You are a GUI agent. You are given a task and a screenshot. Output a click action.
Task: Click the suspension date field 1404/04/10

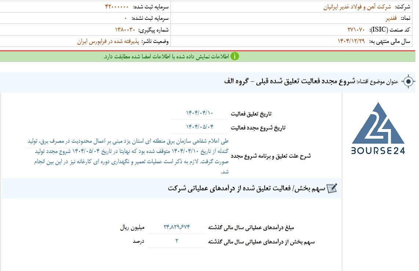coord(199,113)
